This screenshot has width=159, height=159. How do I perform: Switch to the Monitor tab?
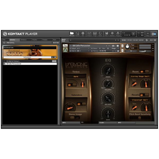[35, 40]
